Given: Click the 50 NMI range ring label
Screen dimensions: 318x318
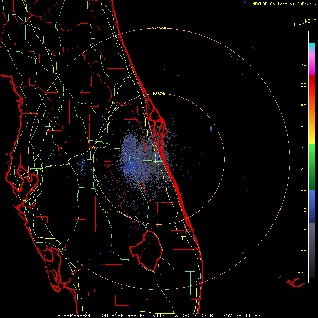Looking at the screenshot, I should pyautogui.click(x=159, y=93).
